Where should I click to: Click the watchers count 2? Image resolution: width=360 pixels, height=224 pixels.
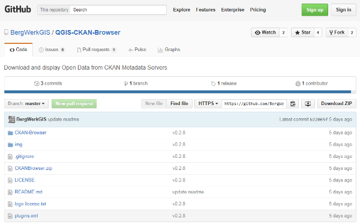[x=283, y=32]
